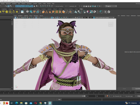
Task: Click the yellow T-shaped light shelf icon
Action: (x=3, y=12)
